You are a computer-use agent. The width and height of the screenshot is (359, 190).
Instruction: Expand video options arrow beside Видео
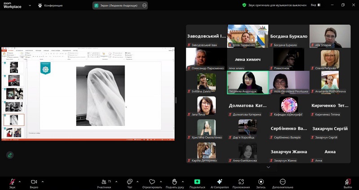click(x=42, y=181)
